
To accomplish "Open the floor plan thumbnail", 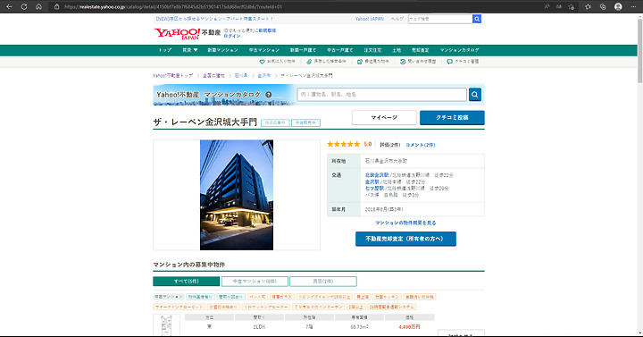I will [x=166, y=325].
